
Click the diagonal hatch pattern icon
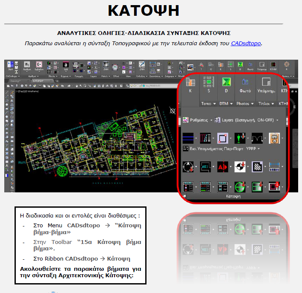(257, 166)
